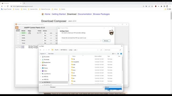Screen dimensions: 172x96
Task: Open the recent locations dropdown arrow
Action: point(46,50)
